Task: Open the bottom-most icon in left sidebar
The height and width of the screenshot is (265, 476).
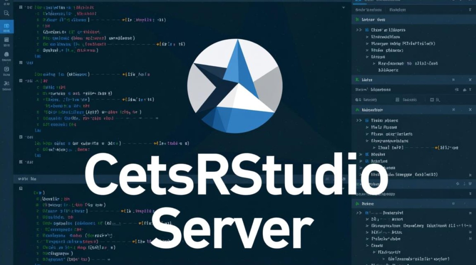Action: click(x=6, y=84)
